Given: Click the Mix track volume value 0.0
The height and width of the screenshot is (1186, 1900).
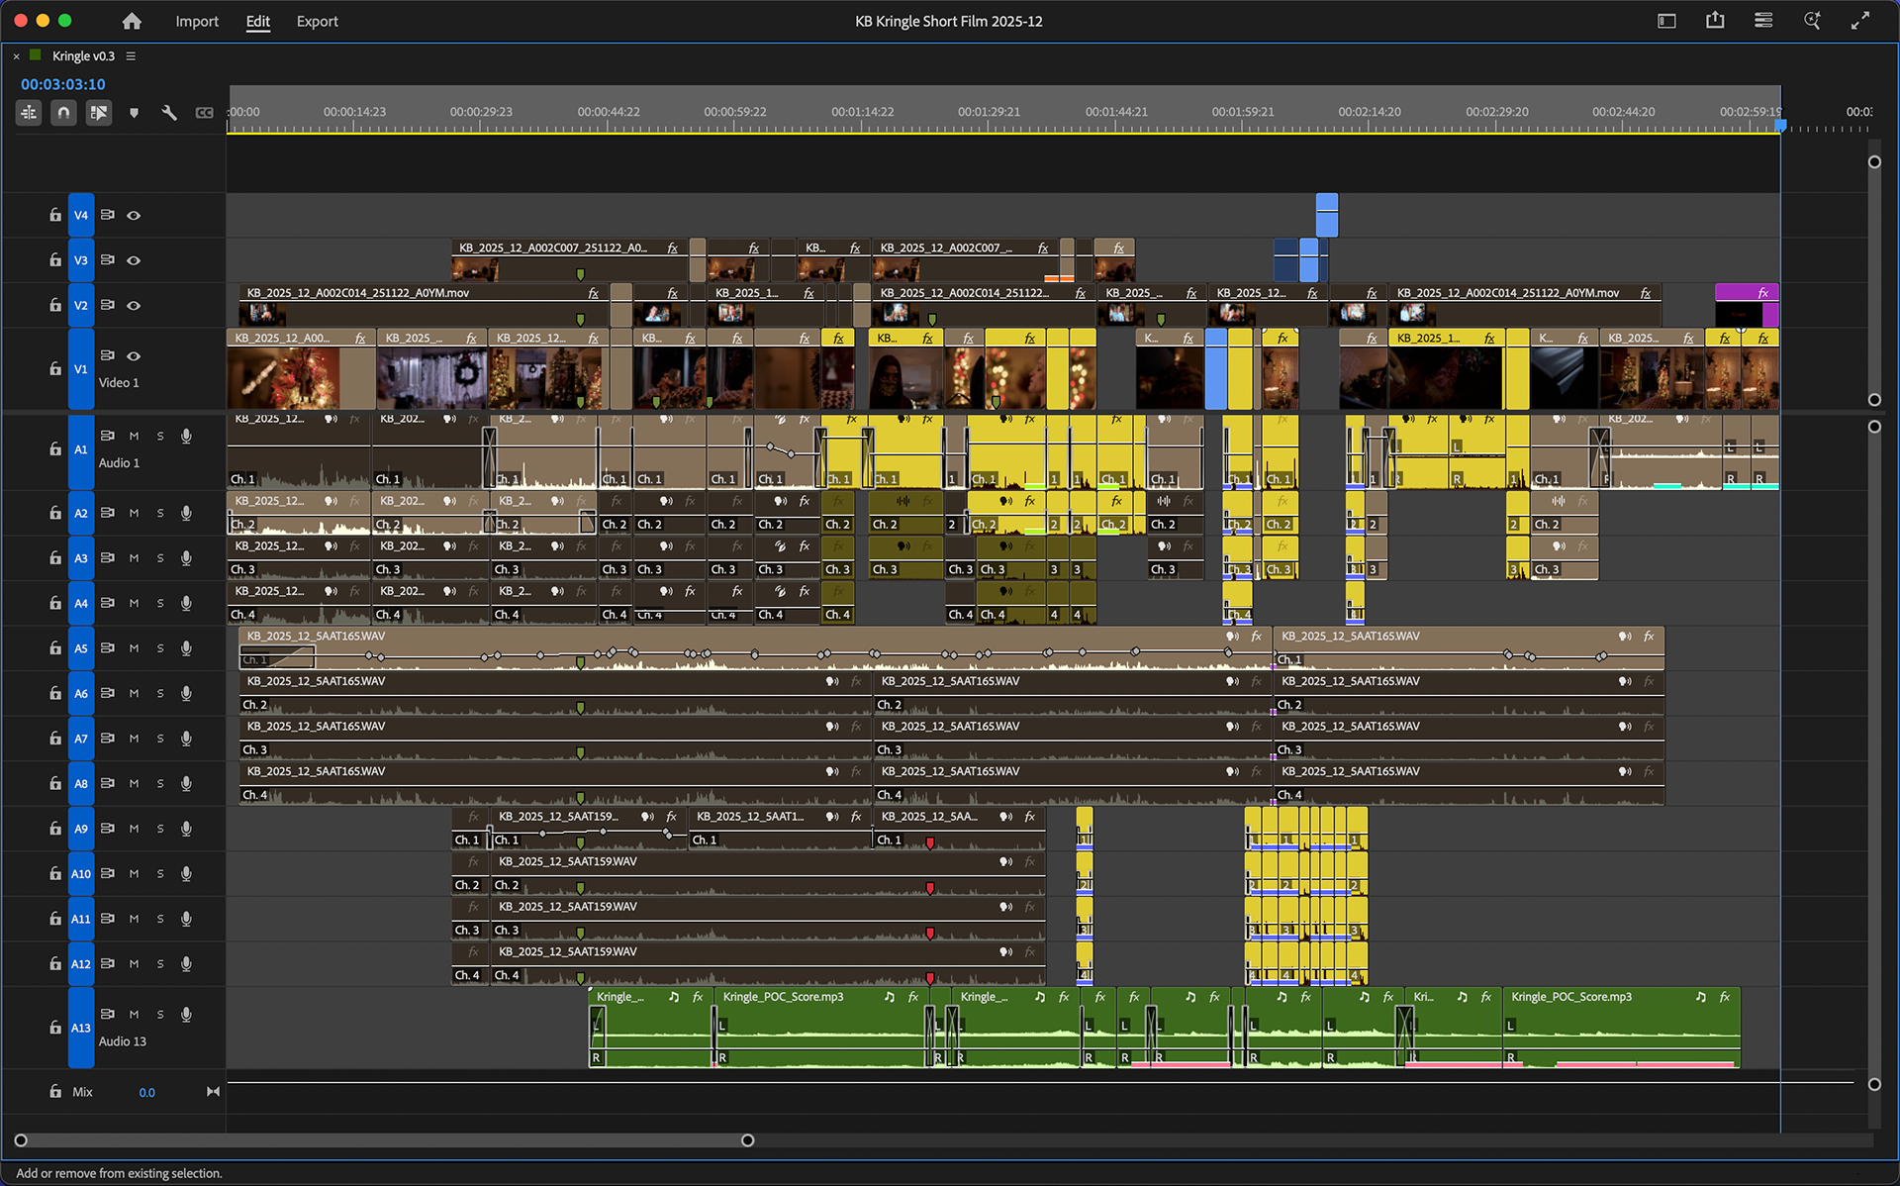Looking at the screenshot, I should click(x=146, y=1092).
